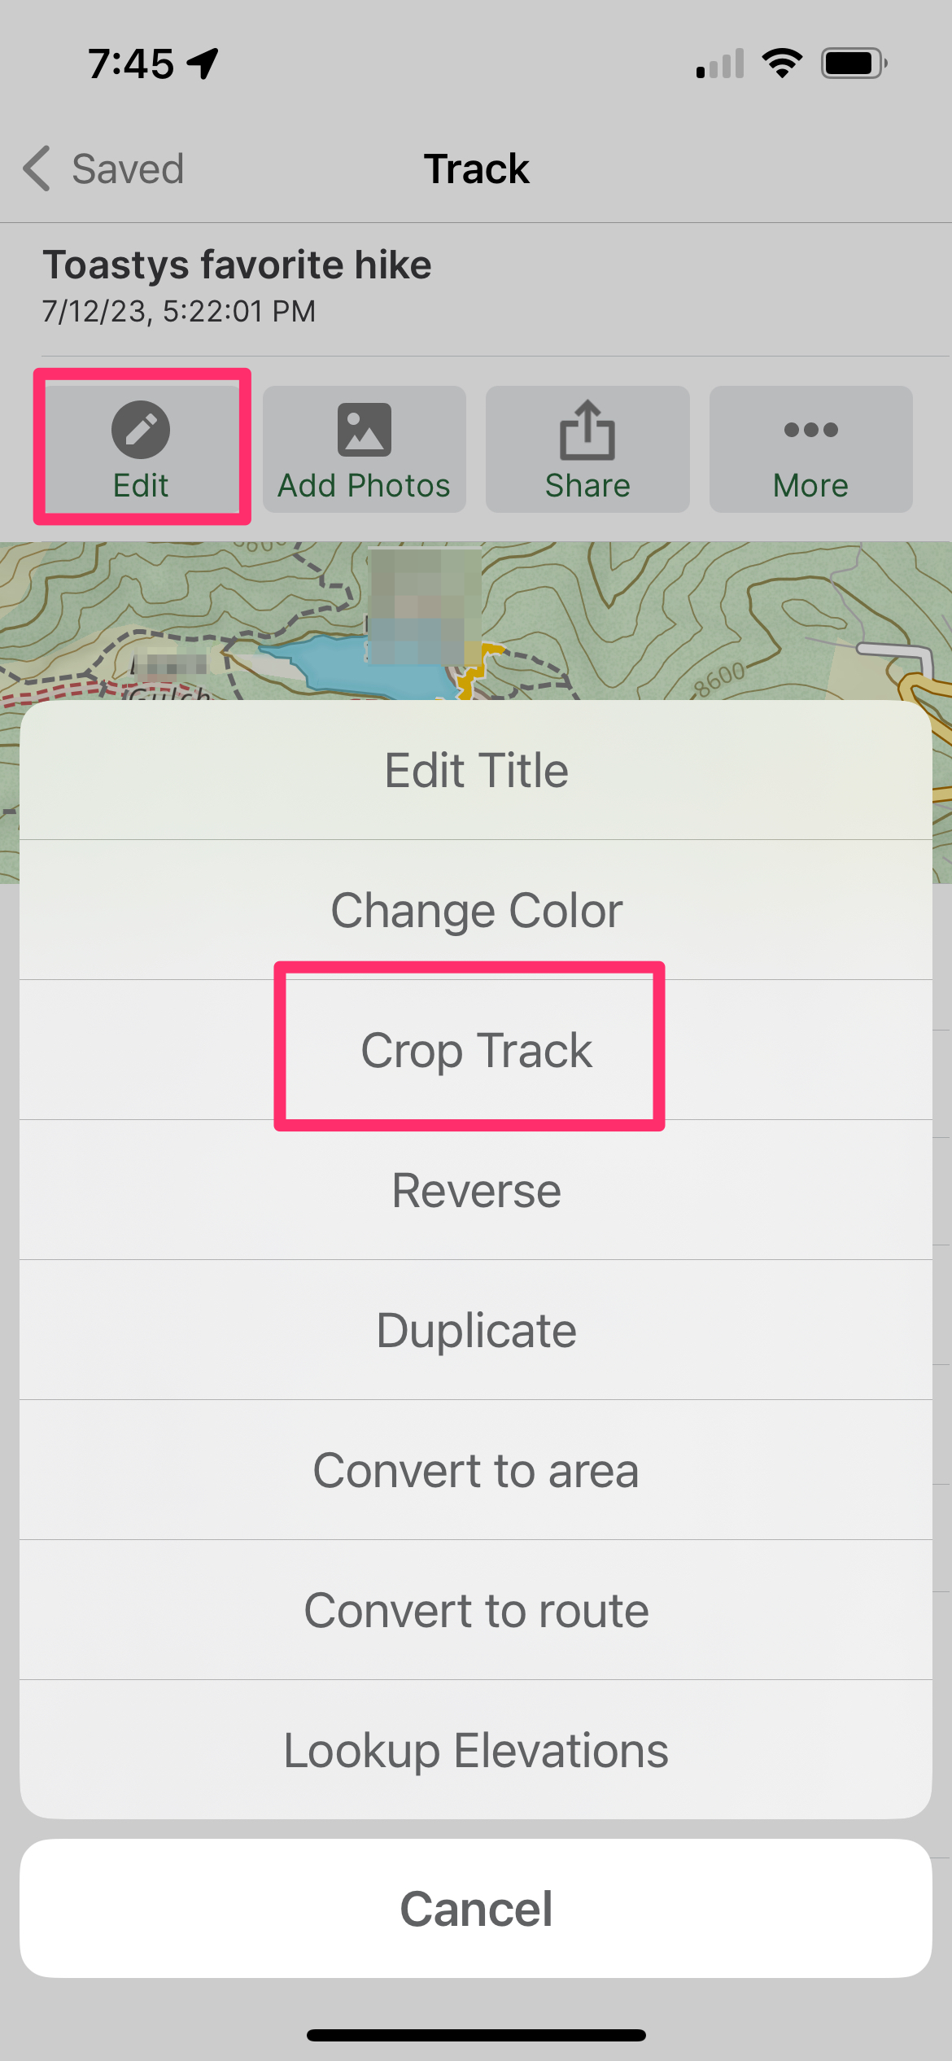Tap the battery indicator icon
Image resolution: width=952 pixels, height=2061 pixels.
click(854, 63)
